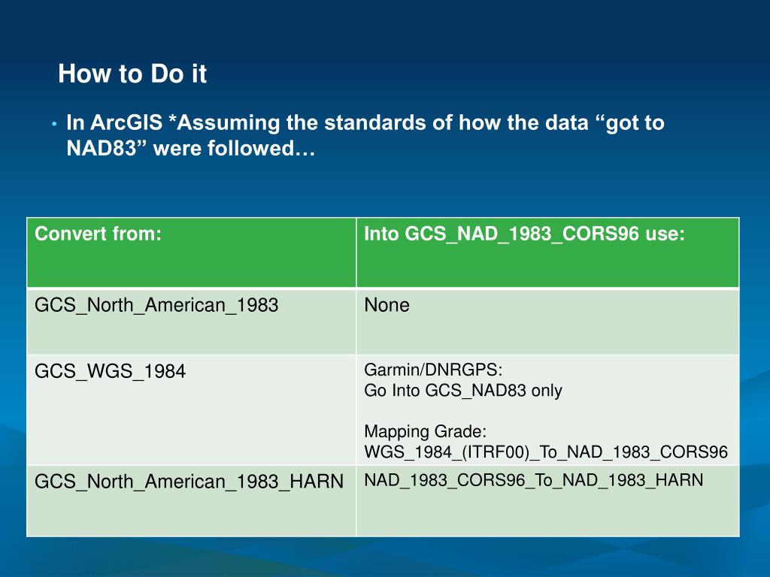
Task: Click the 'None' table cell
Action: tap(547, 322)
